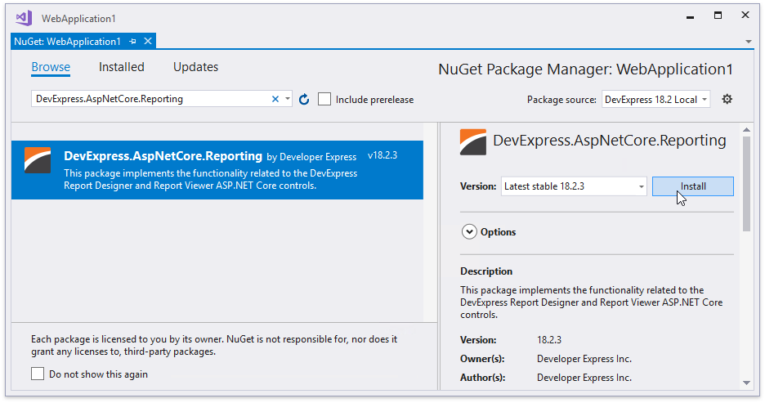Expand the Options section
This screenshot has height=403, width=765.
469,232
